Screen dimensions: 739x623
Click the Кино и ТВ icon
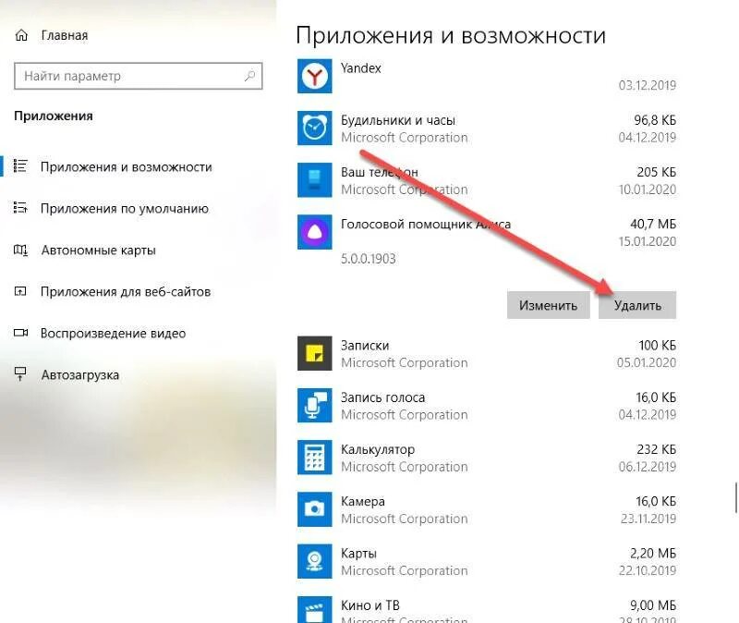[x=314, y=609]
